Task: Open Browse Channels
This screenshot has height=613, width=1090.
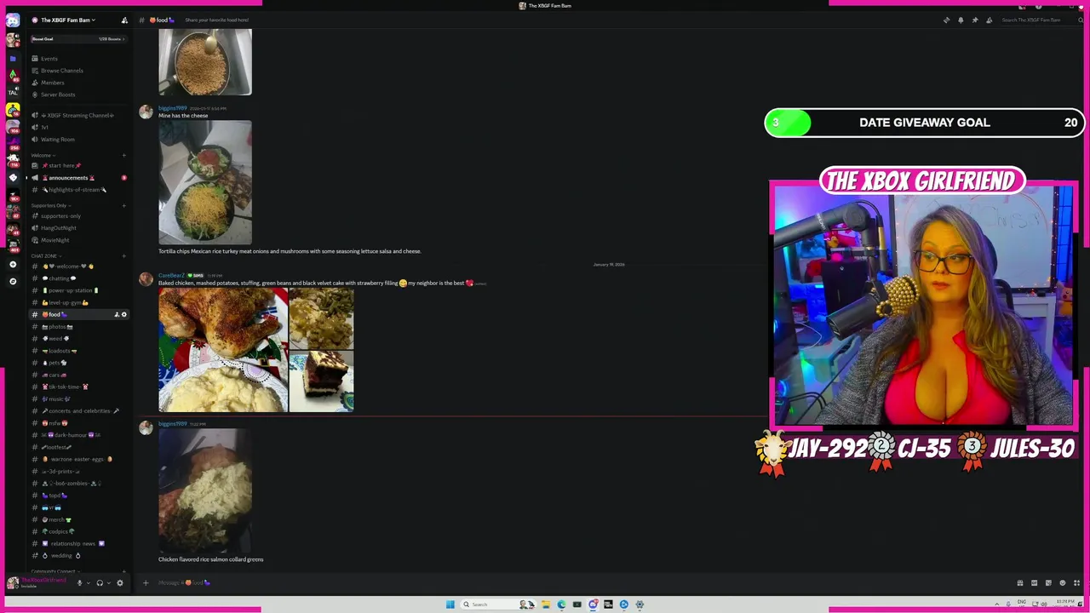Action: pos(78,71)
